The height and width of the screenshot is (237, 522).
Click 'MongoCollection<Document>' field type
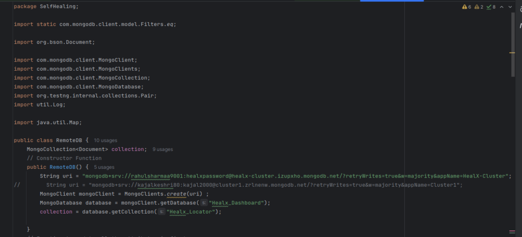point(68,150)
